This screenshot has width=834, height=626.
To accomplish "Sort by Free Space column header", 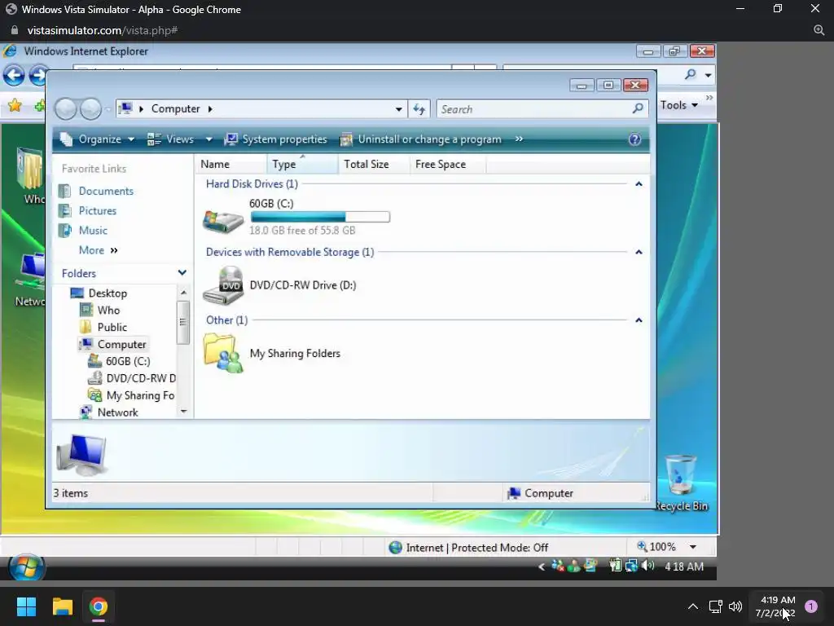I will [447, 165].
